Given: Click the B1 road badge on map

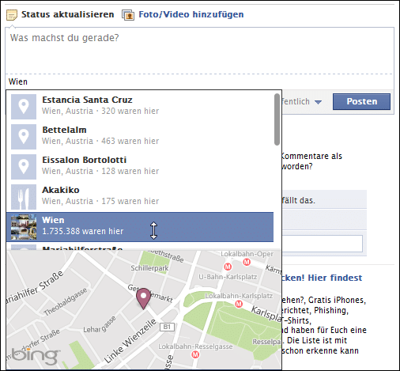Looking at the screenshot, I should 167,327.
